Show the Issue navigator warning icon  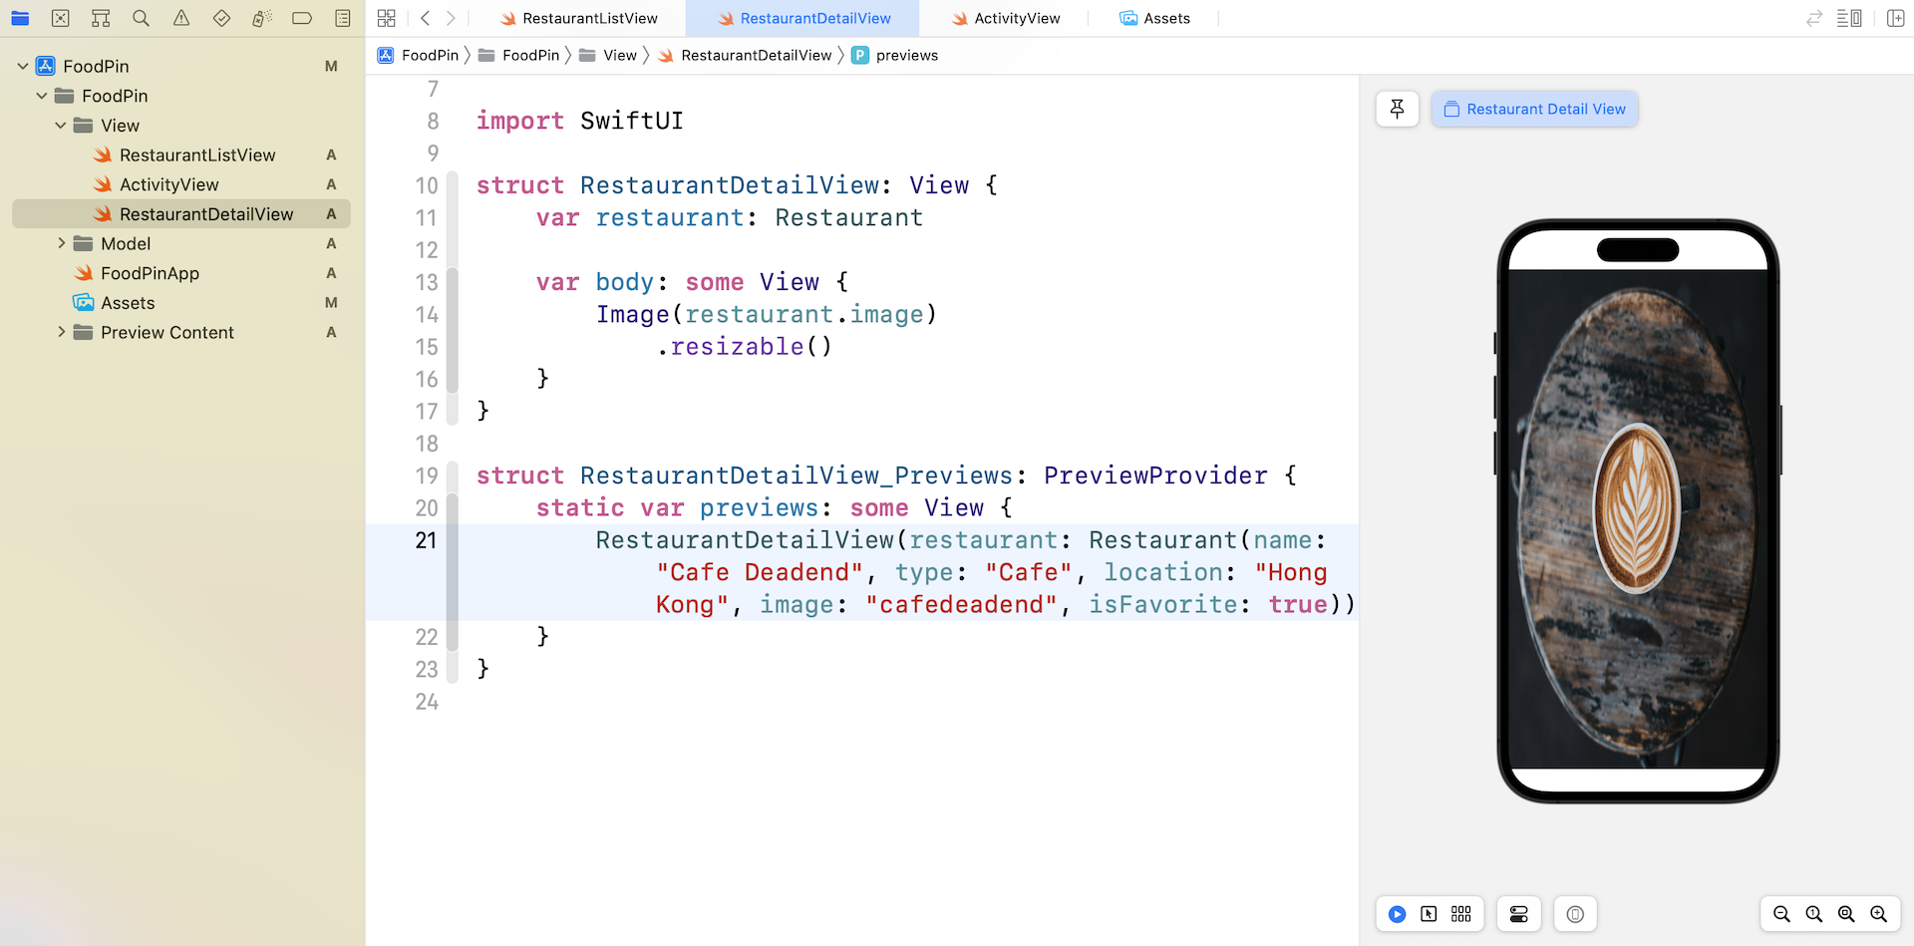click(x=181, y=18)
